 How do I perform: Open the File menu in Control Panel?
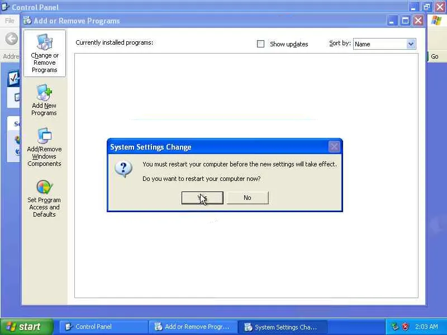[x=9, y=21]
